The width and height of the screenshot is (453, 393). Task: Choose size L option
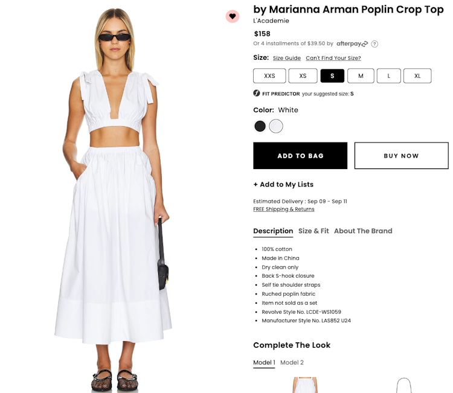point(388,76)
